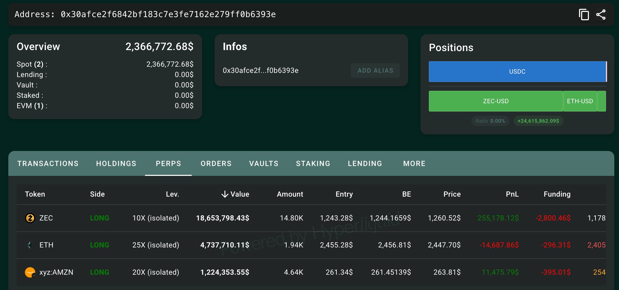The height and width of the screenshot is (290, 619).
Task: Click the ZEC PnL 255,178.12$
Action: tap(498, 218)
